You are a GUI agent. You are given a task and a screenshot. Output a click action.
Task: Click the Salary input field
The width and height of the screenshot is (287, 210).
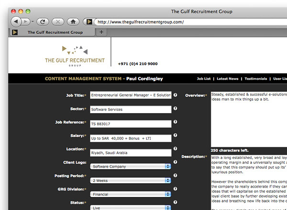131,138
